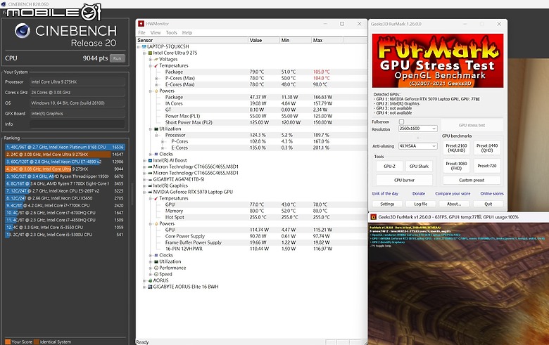Select the Hot Spot temperature row
Screen dimensions: 549x345
click(251, 217)
